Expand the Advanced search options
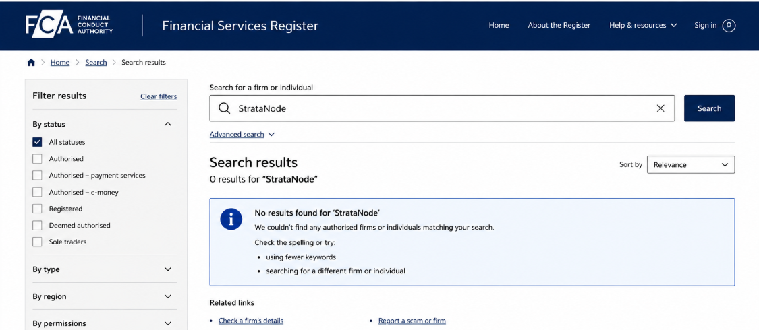Screen dimensions: 759x330 tap(242, 135)
